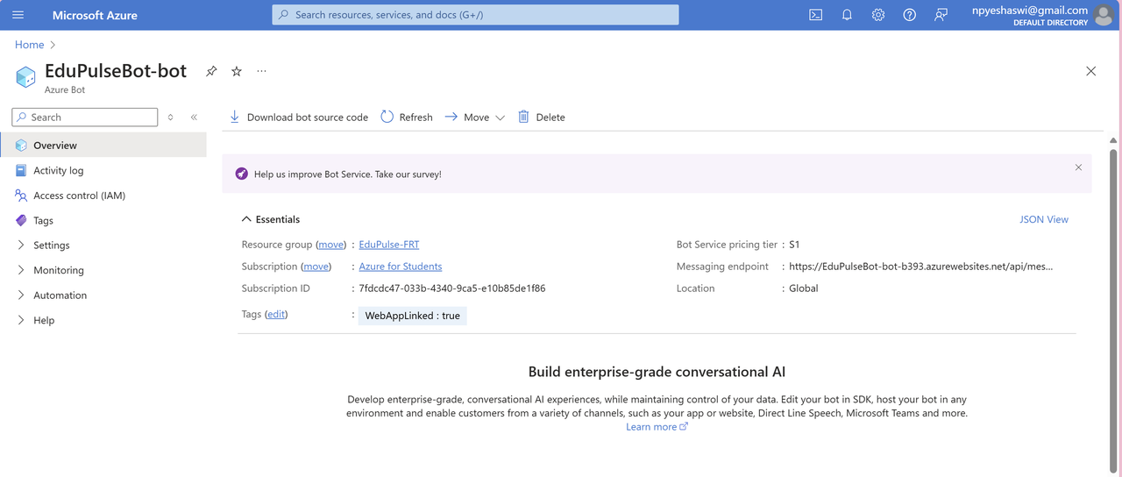
Task: Click the Delete button label
Action: (550, 117)
